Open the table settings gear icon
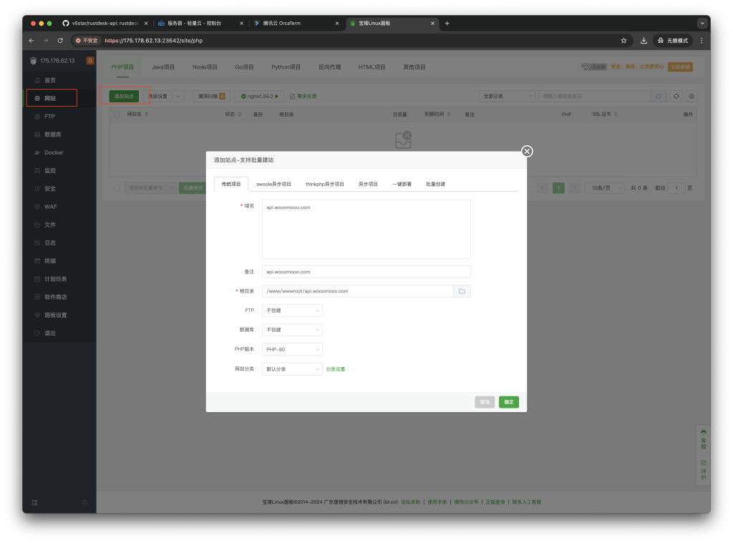Image resolution: width=733 pixels, height=543 pixels. click(691, 96)
